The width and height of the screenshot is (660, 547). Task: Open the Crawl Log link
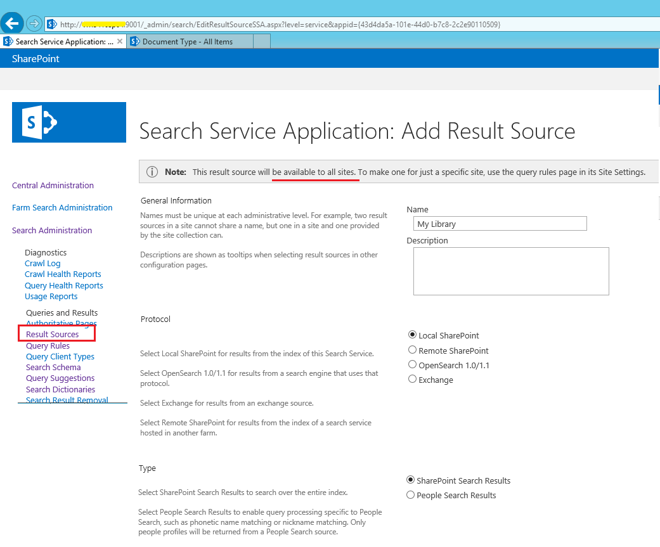42,264
